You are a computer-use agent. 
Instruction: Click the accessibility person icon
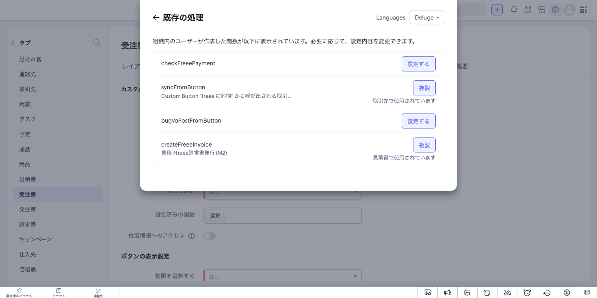click(x=567, y=292)
